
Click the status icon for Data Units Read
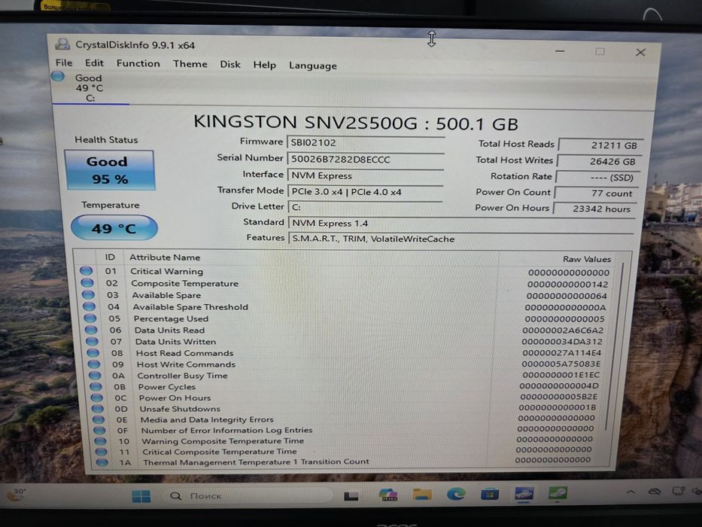click(x=91, y=330)
